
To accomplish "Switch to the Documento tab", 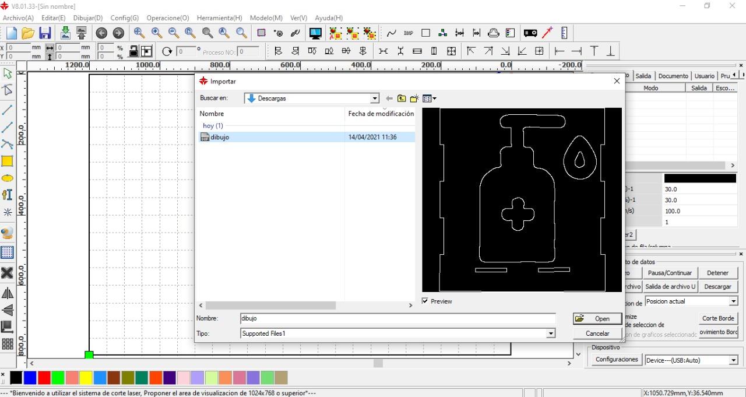I will (673, 76).
